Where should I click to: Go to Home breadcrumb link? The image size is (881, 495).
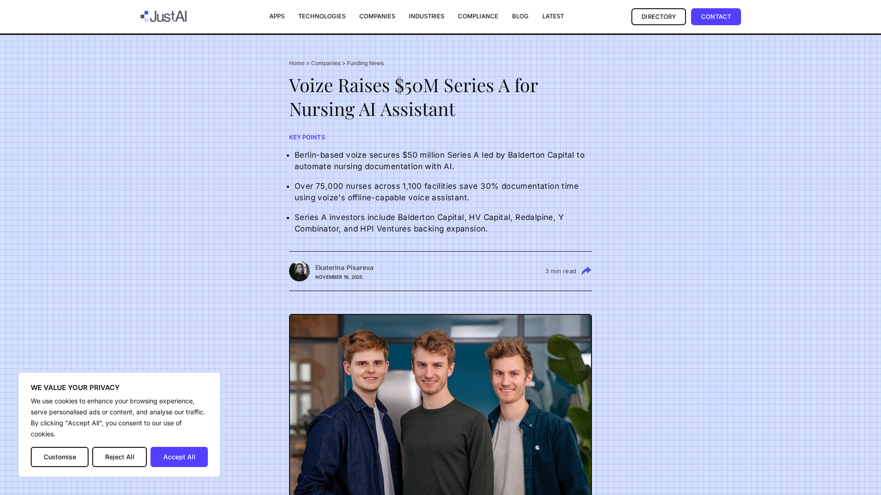click(297, 63)
